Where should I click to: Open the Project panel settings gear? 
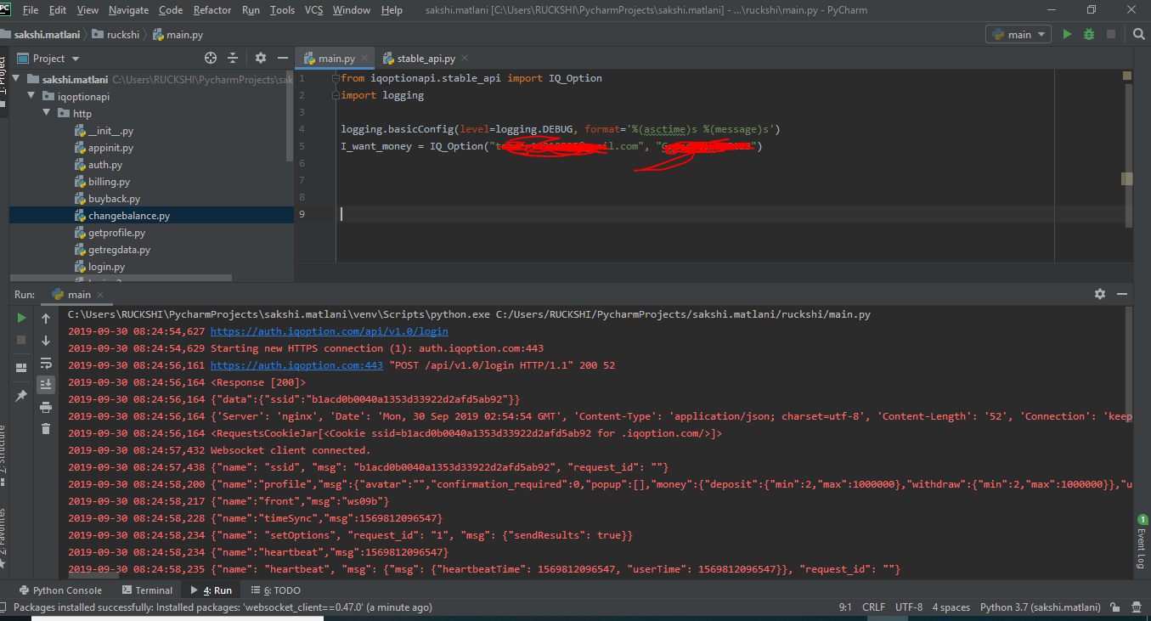(260, 58)
